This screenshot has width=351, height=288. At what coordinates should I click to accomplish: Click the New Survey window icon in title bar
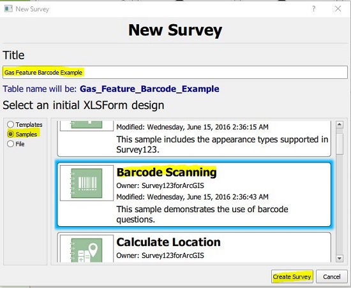click(8, 9)
